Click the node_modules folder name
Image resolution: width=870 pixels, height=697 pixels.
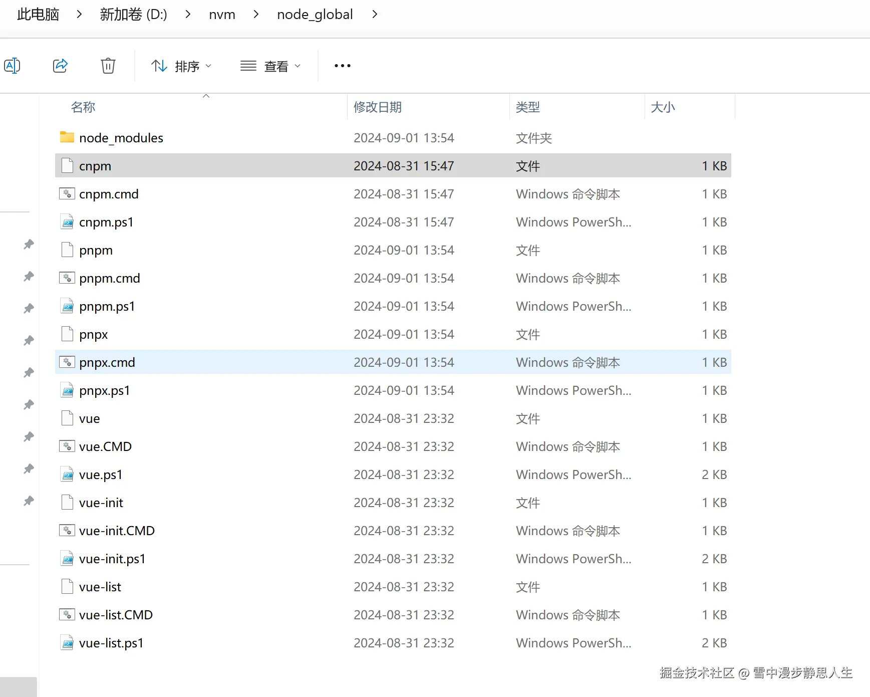pyautogui.click(x=121, y=138)
